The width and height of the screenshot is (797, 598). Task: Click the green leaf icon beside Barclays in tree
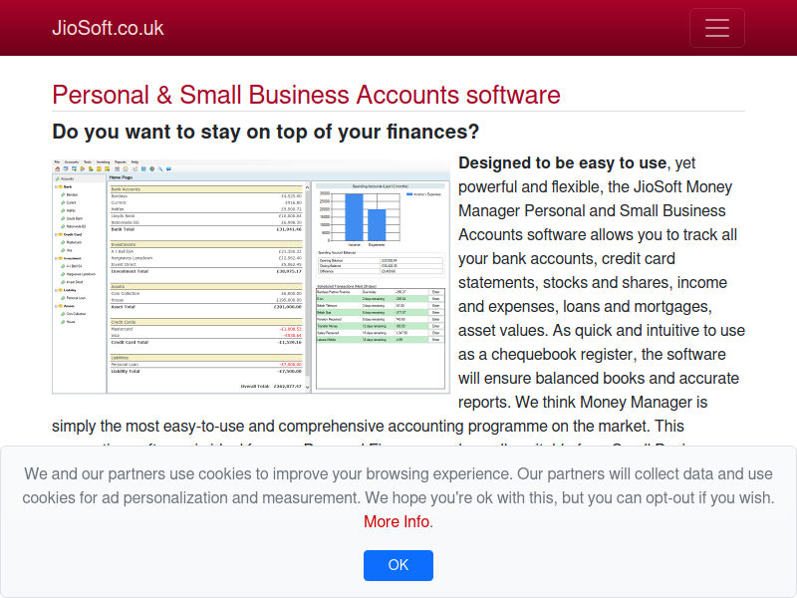(63, 194)
